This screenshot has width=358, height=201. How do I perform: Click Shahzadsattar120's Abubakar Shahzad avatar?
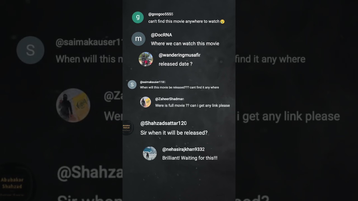pyautogui.click(x=128, y=128)
